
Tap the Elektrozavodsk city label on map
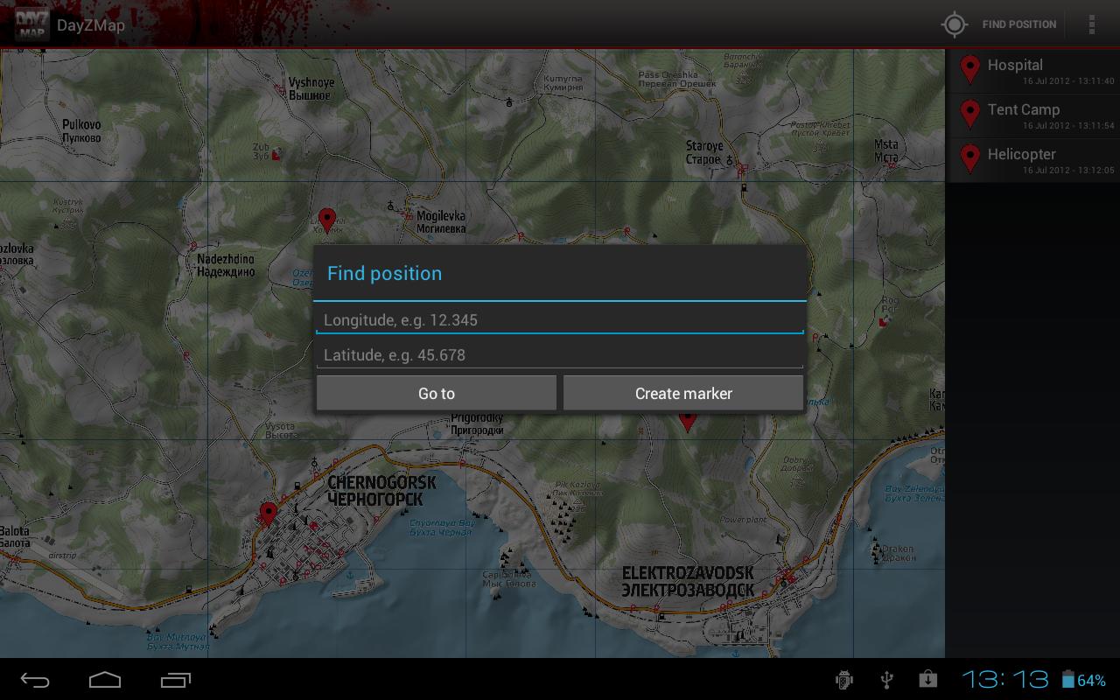pos(688,582)
